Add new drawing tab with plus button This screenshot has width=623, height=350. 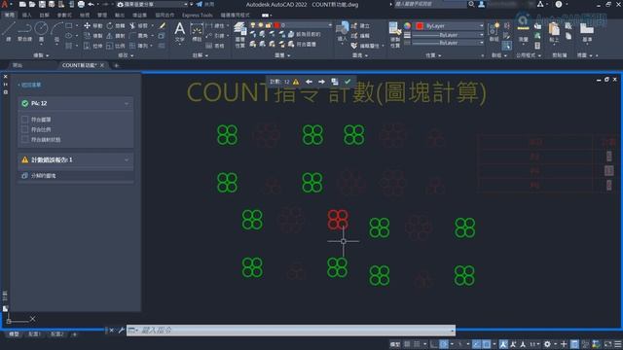pyautogui.click(x=117, y=65)
